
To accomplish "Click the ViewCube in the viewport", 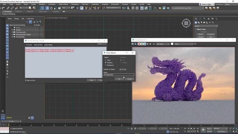I will [x=186, y=23].
